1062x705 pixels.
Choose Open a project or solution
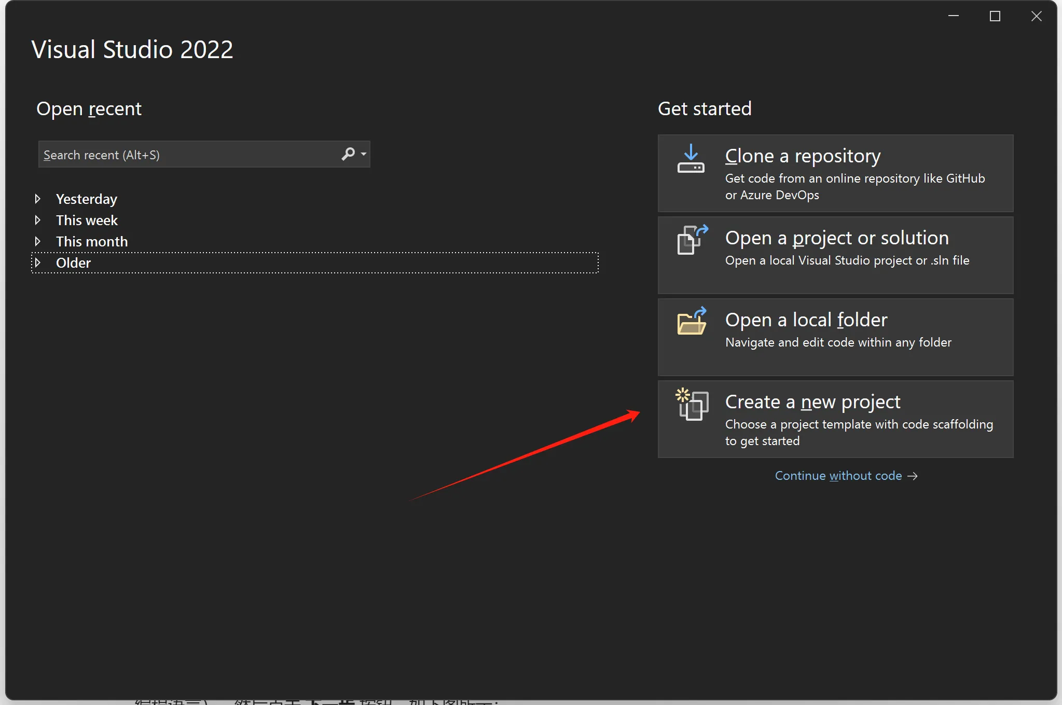835,255
